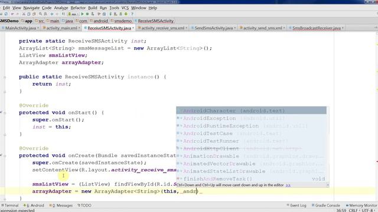Switch to SendSmsActivity.java tab
378x212 pixels.
tap(214, 28)
